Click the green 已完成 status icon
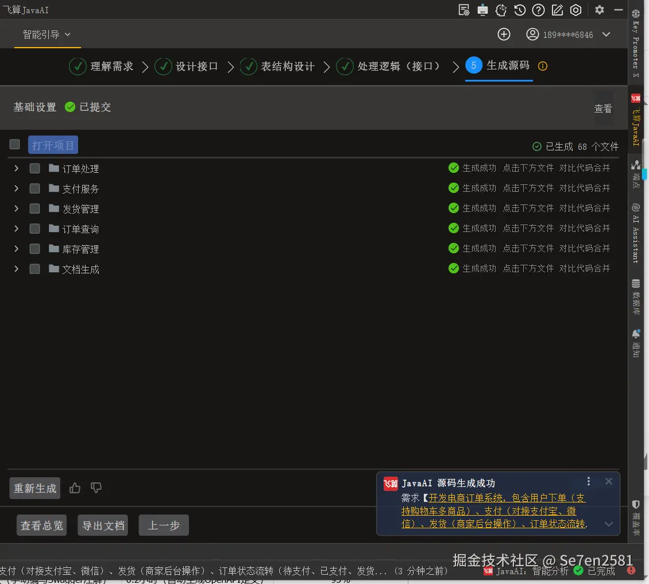Image resolution: width=649 pixels, height=584 pixels. click(578, 571)
